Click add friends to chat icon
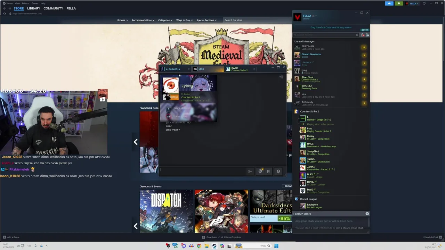The width and height of the screenshot is (445, 250). click(x=281, y=77)
